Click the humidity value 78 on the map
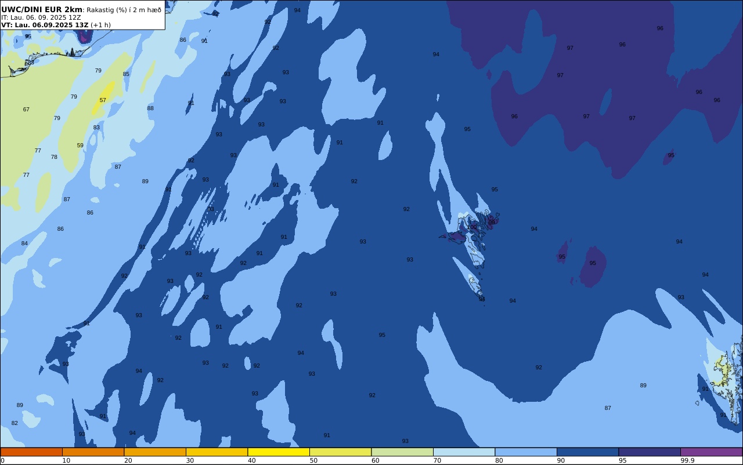The width and height of the screenshot is (743, 465). (x=54, y=157)
